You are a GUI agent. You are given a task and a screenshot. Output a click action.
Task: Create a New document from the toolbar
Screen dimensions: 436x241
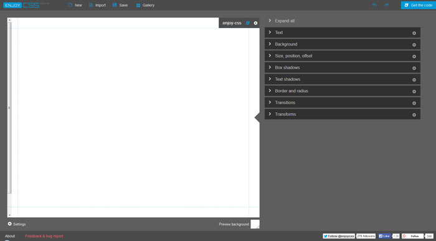click(75, 5)
